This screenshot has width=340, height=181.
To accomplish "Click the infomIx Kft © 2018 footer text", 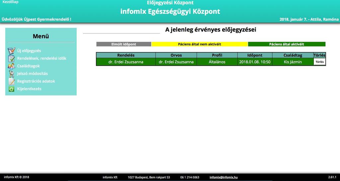I will (17, 177).
